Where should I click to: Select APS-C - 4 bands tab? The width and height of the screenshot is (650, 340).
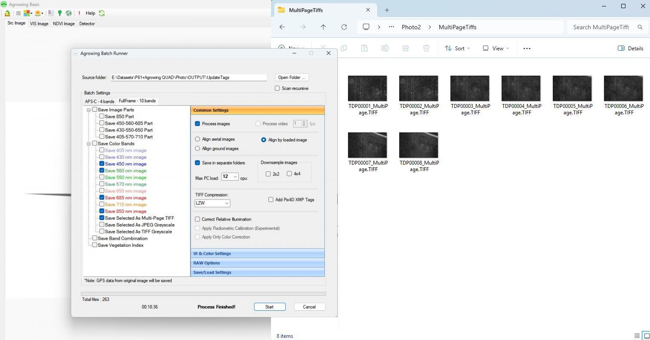100,101
